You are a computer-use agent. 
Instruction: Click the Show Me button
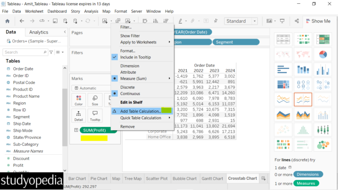[x=318, y=21]
